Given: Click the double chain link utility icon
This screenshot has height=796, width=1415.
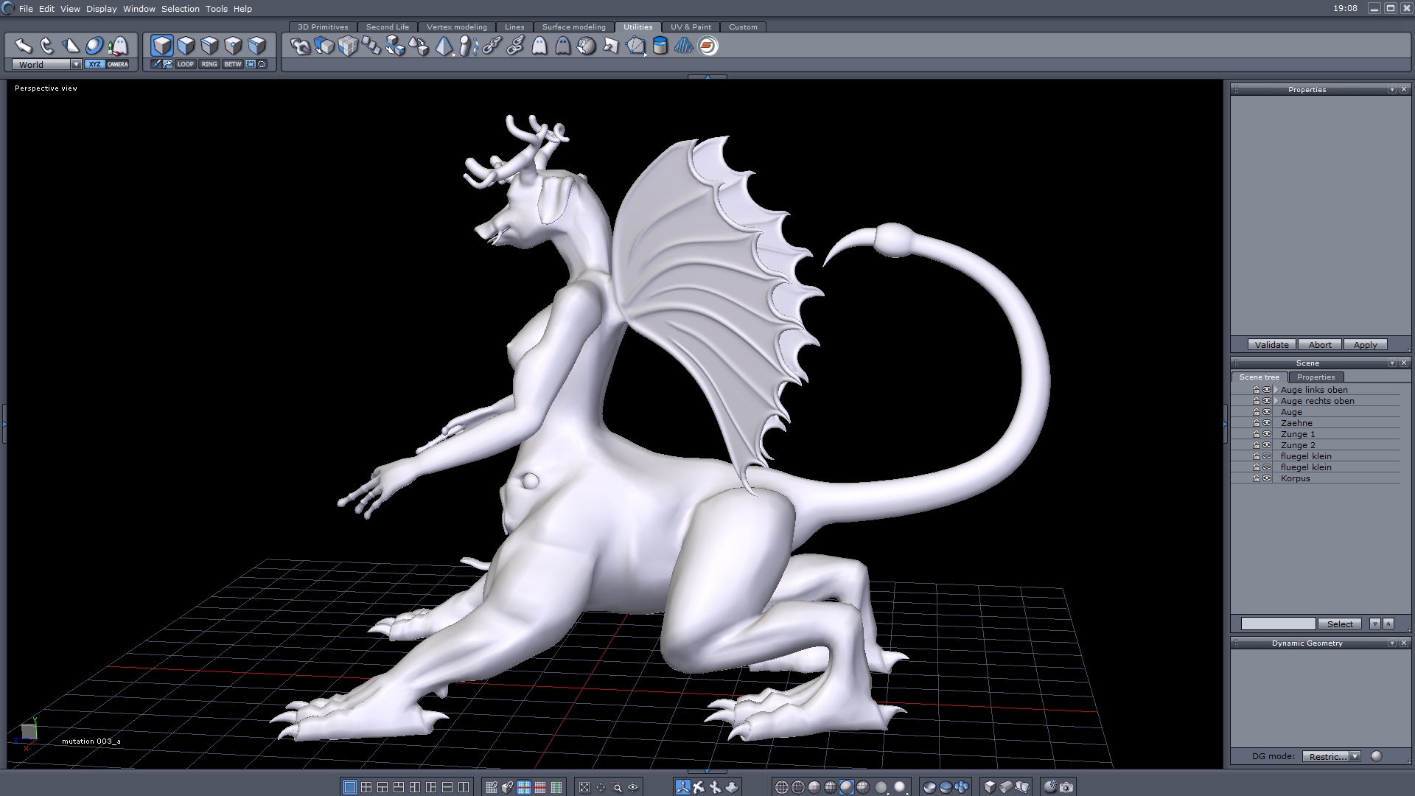Looking at the screenshot, I should pos(515,46).
